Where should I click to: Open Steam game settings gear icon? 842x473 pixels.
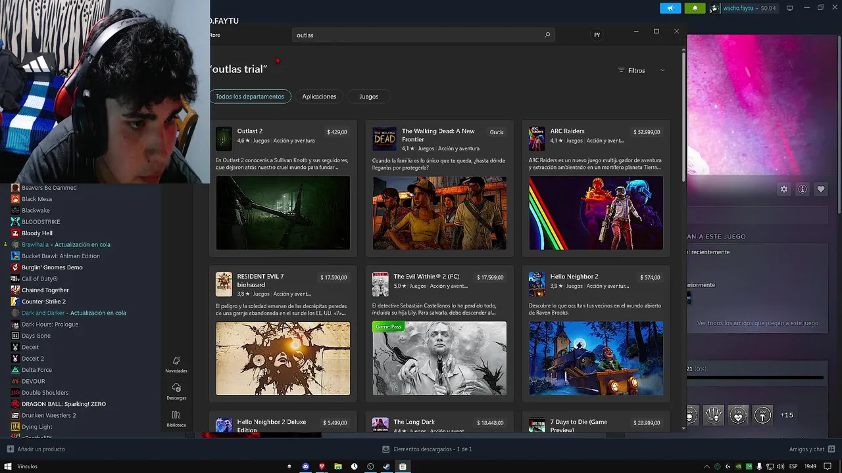coord(783,189)
